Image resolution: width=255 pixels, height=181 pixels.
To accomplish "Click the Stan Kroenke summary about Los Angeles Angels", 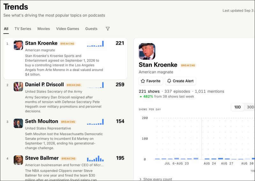I will click(64, 65).
